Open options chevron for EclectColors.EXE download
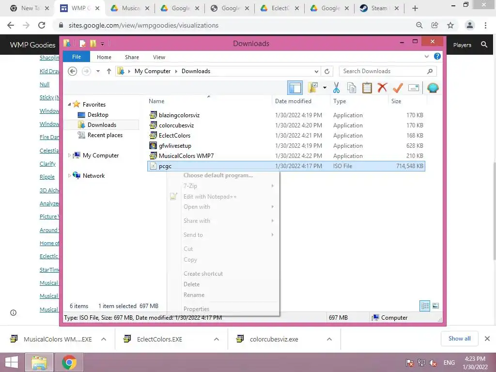 point(217,339)
